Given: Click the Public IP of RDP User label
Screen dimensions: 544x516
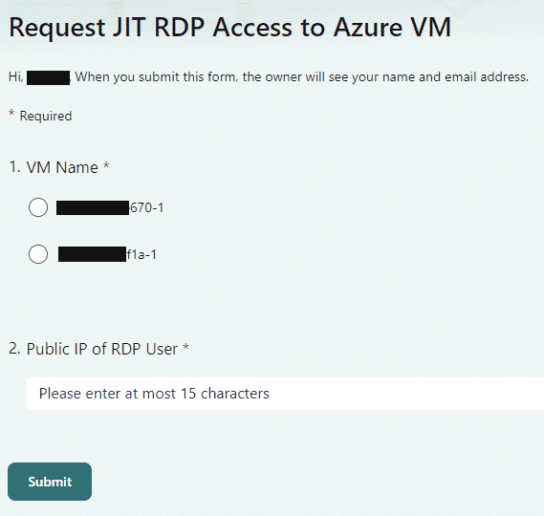Looking at the screenshot, I should click(x=102, y=349).
